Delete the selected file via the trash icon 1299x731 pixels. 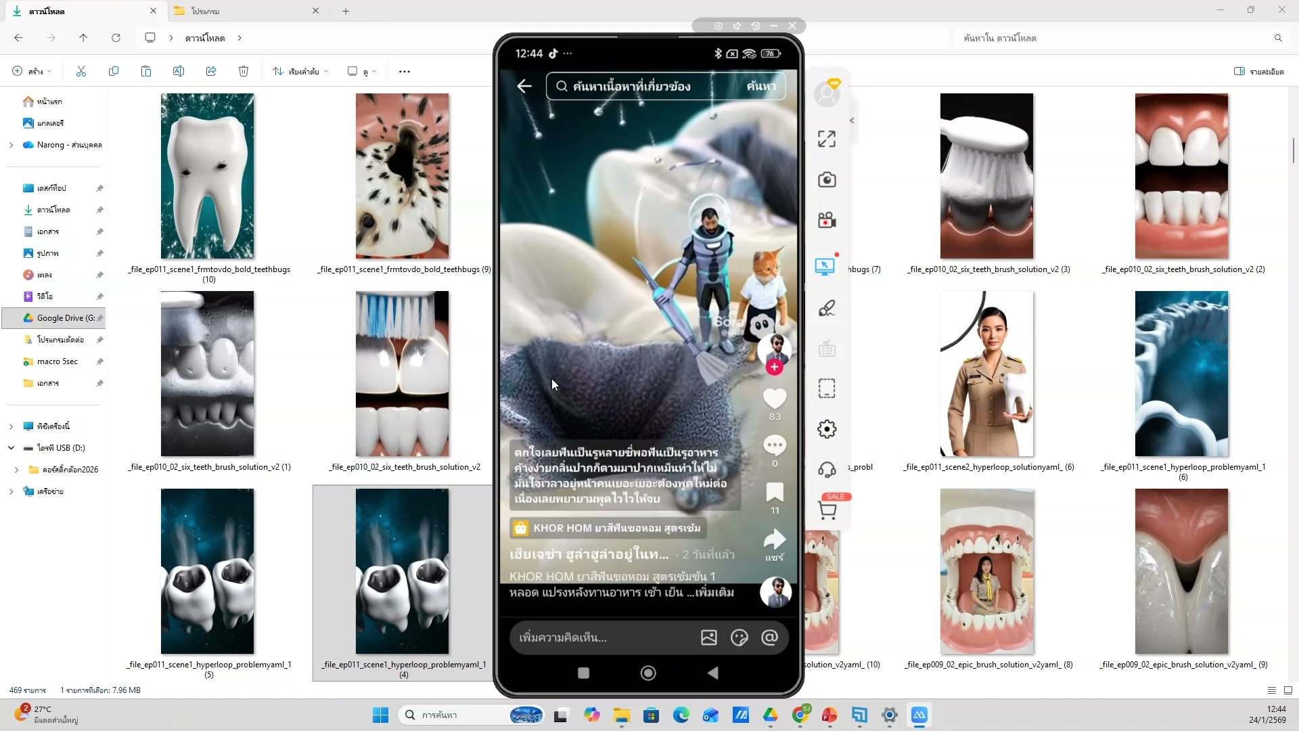244,71
